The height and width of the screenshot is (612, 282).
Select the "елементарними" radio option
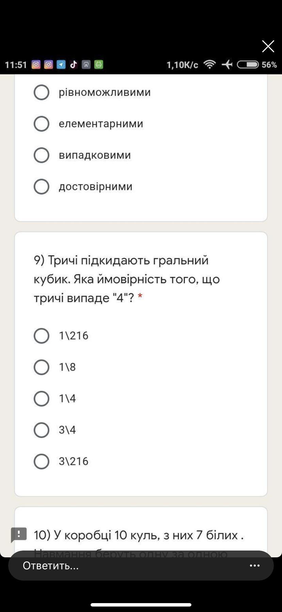click(42, 124)
